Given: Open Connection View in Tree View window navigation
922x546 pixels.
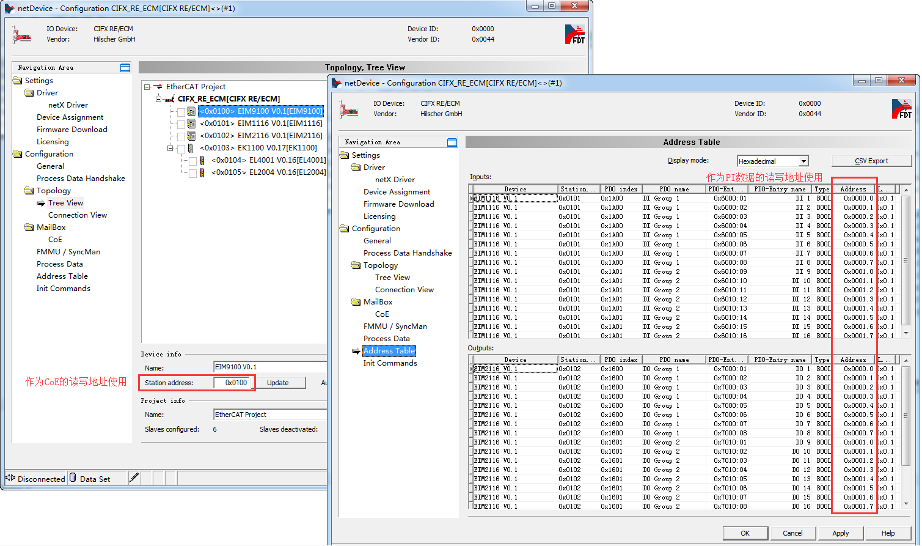Looking at the screenshot, I should (x=78, y=215).
